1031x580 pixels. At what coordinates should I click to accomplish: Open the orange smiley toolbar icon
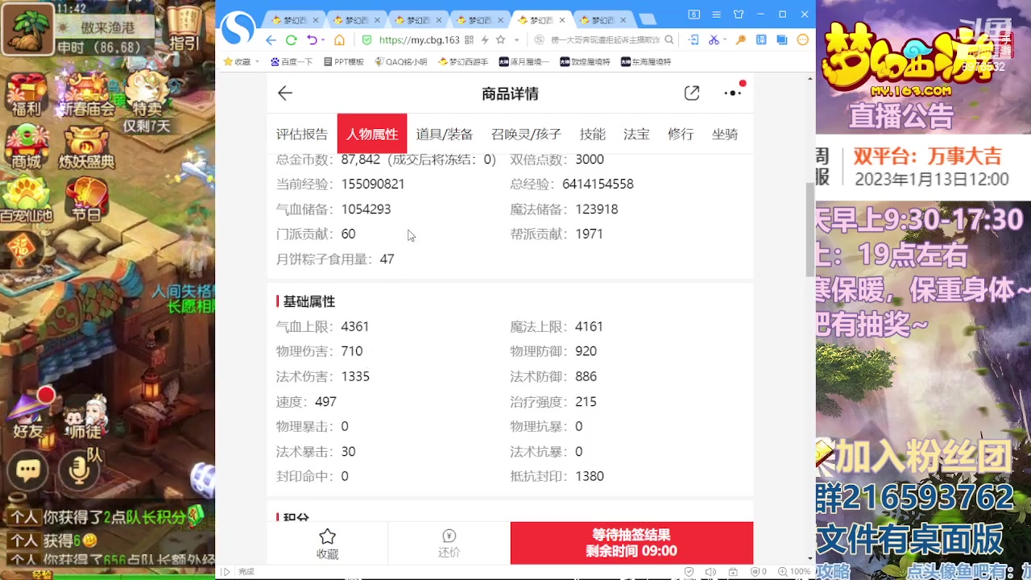coord(802,39)
